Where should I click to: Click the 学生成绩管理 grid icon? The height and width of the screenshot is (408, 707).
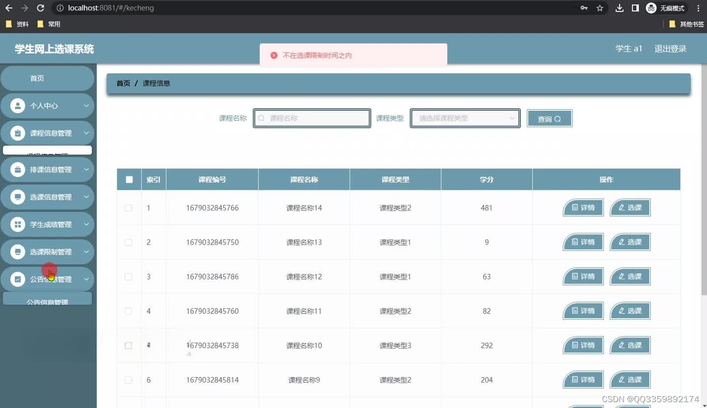(x=18, y=225)
